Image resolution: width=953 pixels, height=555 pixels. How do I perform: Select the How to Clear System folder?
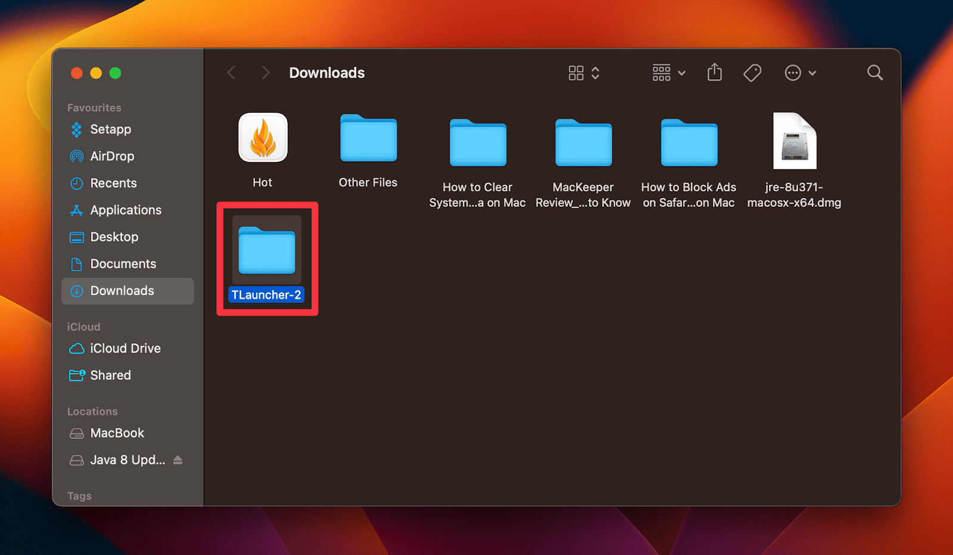(x=478, y=143)
